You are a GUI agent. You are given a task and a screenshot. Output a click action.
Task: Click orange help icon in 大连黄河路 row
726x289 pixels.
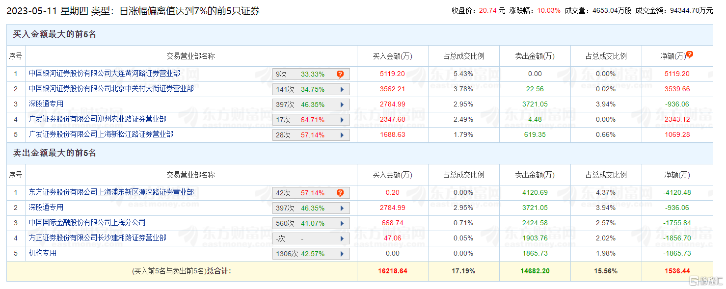(x=340, y=74)
